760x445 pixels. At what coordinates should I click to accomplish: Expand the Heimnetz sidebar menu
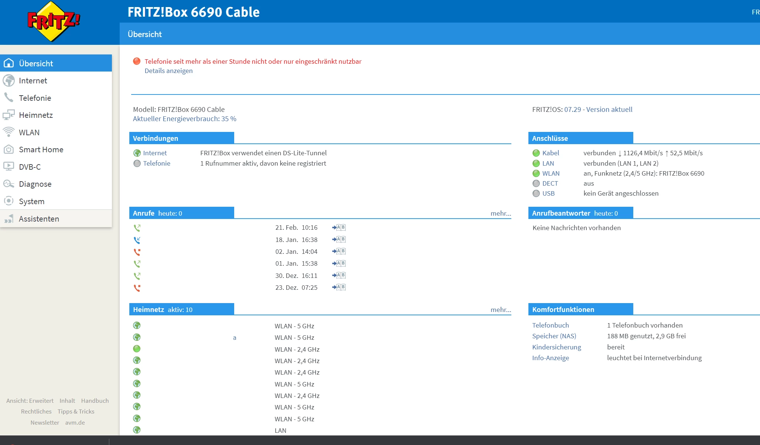coord(36,115)
